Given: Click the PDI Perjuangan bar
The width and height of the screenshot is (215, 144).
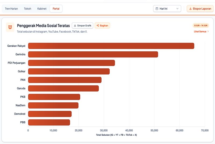Looking at the screenshot, I should click(x=71, y=63).
